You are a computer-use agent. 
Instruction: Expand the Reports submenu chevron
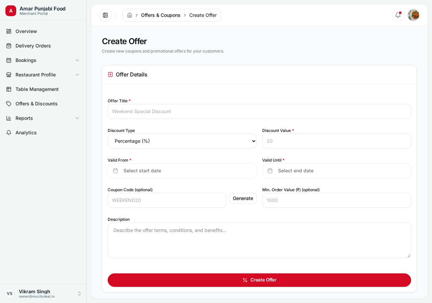click(77, 118)
